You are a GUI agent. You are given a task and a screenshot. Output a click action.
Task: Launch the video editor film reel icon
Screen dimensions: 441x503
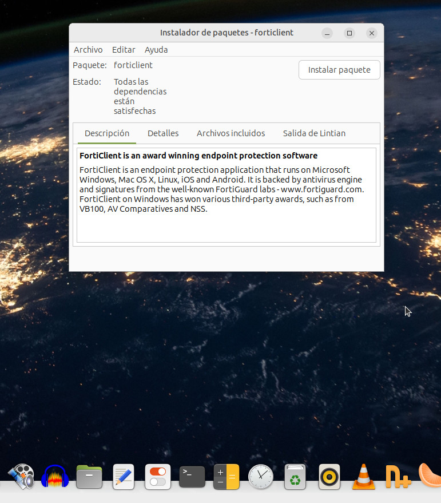[21, 476]
